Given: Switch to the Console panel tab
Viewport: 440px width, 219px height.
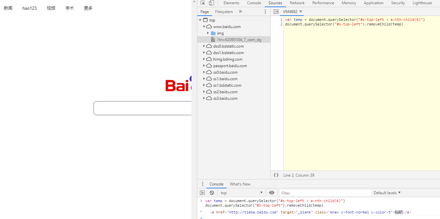Looking at the screenshot, I should [x=254, y=3].
